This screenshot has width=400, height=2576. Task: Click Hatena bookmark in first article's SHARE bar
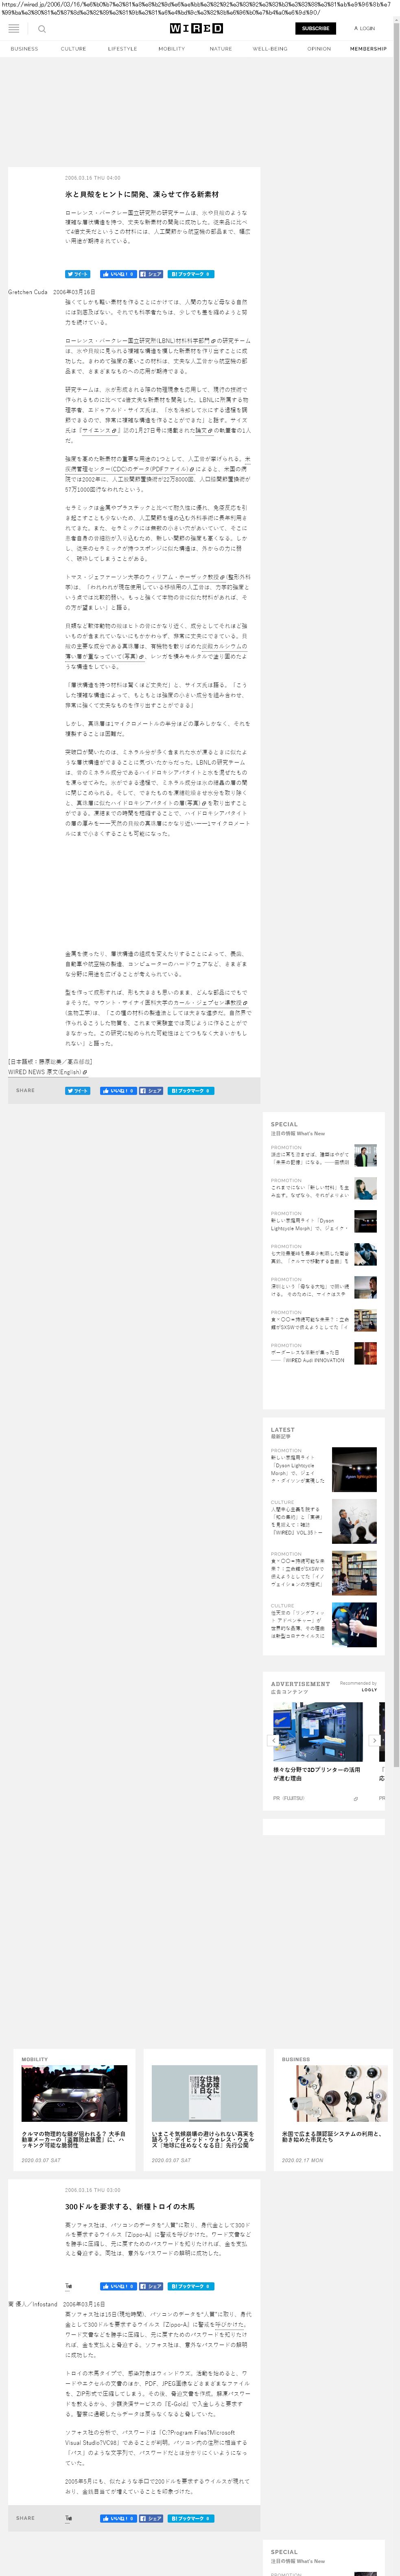[191, 1091]
